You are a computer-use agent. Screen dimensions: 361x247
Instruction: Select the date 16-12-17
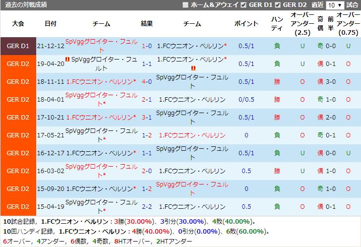[51, 153]
